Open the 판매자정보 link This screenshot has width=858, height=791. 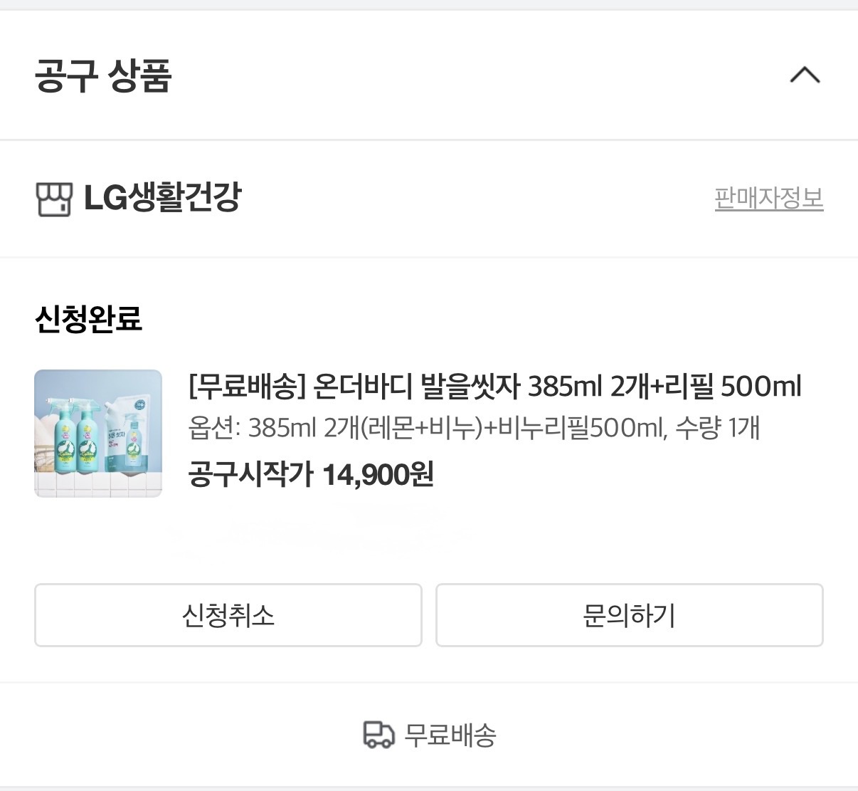768,198
